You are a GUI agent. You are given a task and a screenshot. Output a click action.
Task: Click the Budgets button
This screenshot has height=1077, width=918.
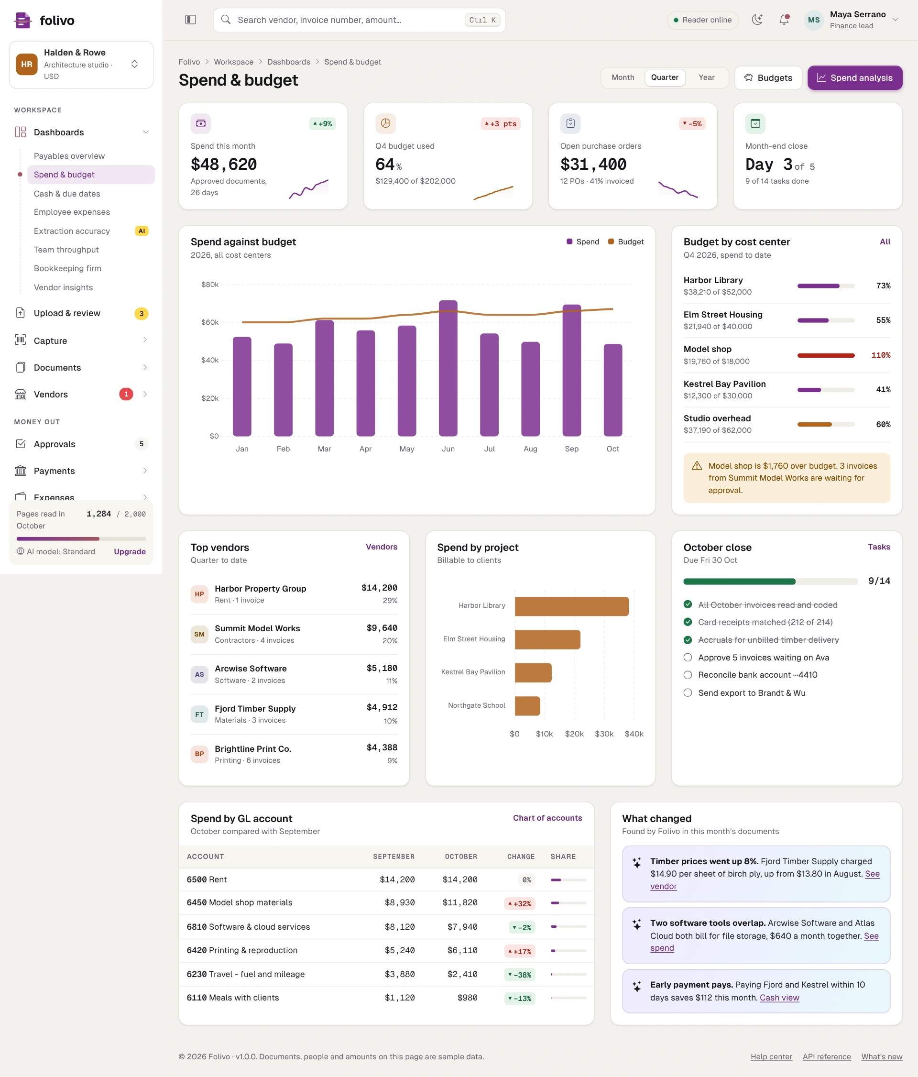768,77
